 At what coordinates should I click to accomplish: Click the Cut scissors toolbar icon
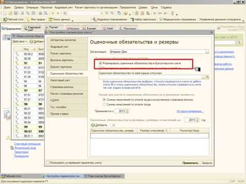23,13
